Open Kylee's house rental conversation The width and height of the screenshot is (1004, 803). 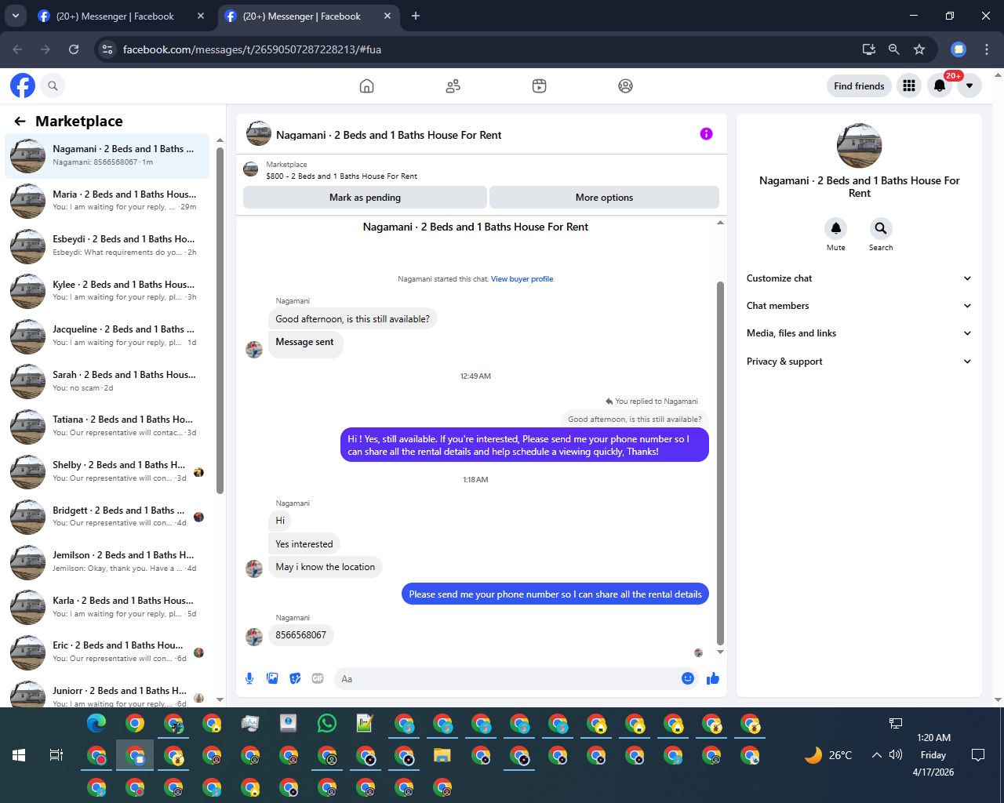tap(107, 291)
